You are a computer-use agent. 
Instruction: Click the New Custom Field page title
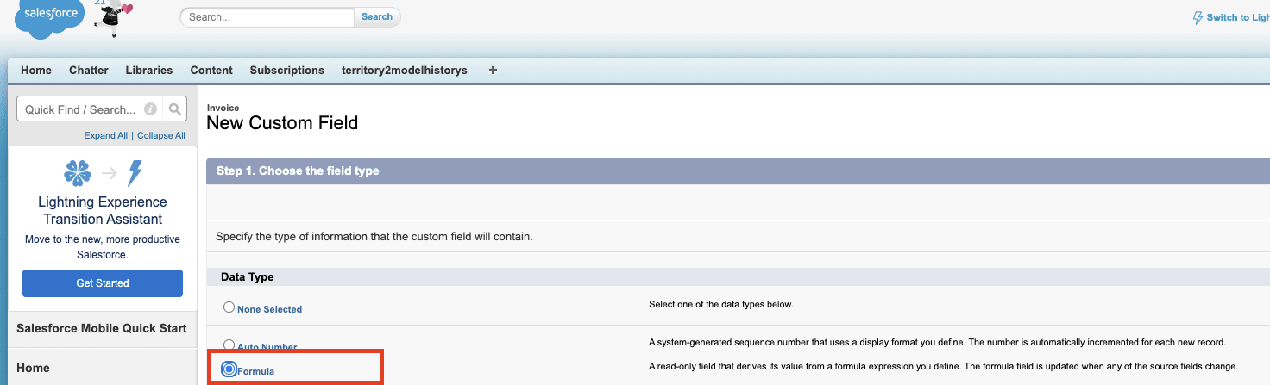coord(282,123)
